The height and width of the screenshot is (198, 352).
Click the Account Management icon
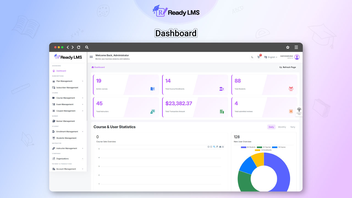pyautogui.click(x=54, y=169)
